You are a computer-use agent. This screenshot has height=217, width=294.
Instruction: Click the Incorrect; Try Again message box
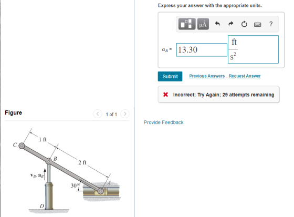(x=218, y=95)
